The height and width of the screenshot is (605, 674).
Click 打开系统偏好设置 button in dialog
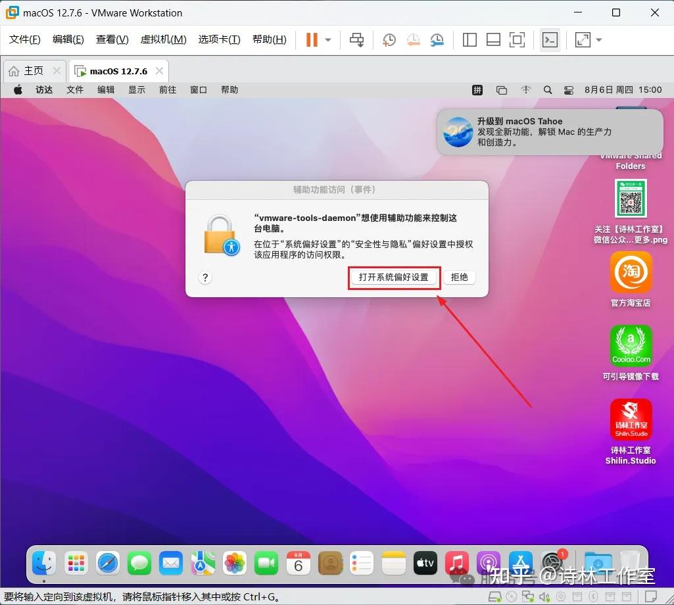(x=394, y=278)
